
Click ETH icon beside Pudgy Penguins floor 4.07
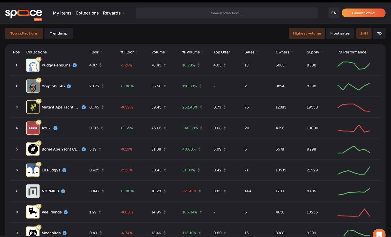[x=100, y=65]
